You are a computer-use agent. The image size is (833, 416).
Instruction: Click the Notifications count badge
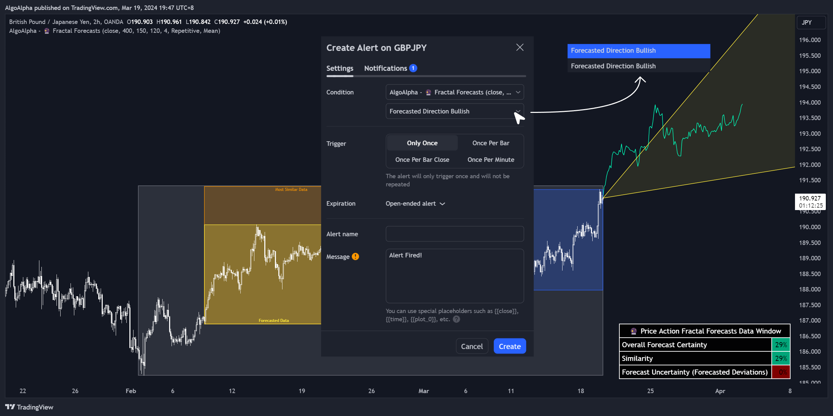click(413, 68)
